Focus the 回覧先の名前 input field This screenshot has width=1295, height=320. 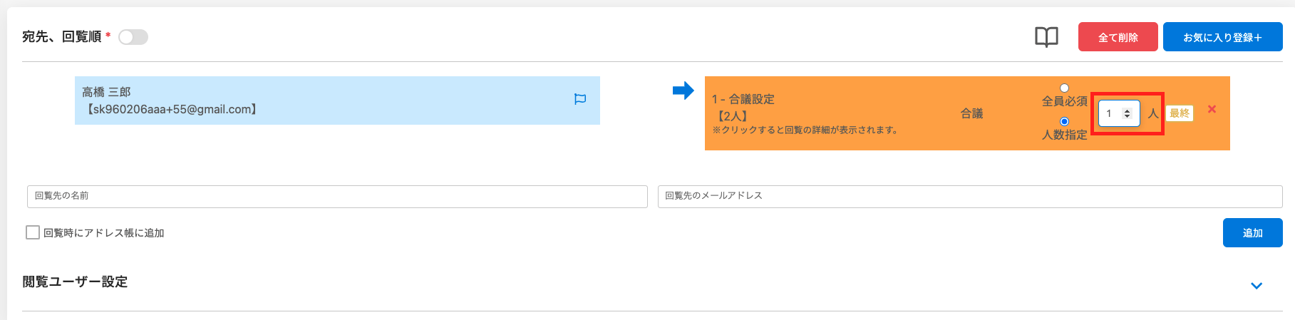click(336, 197)
